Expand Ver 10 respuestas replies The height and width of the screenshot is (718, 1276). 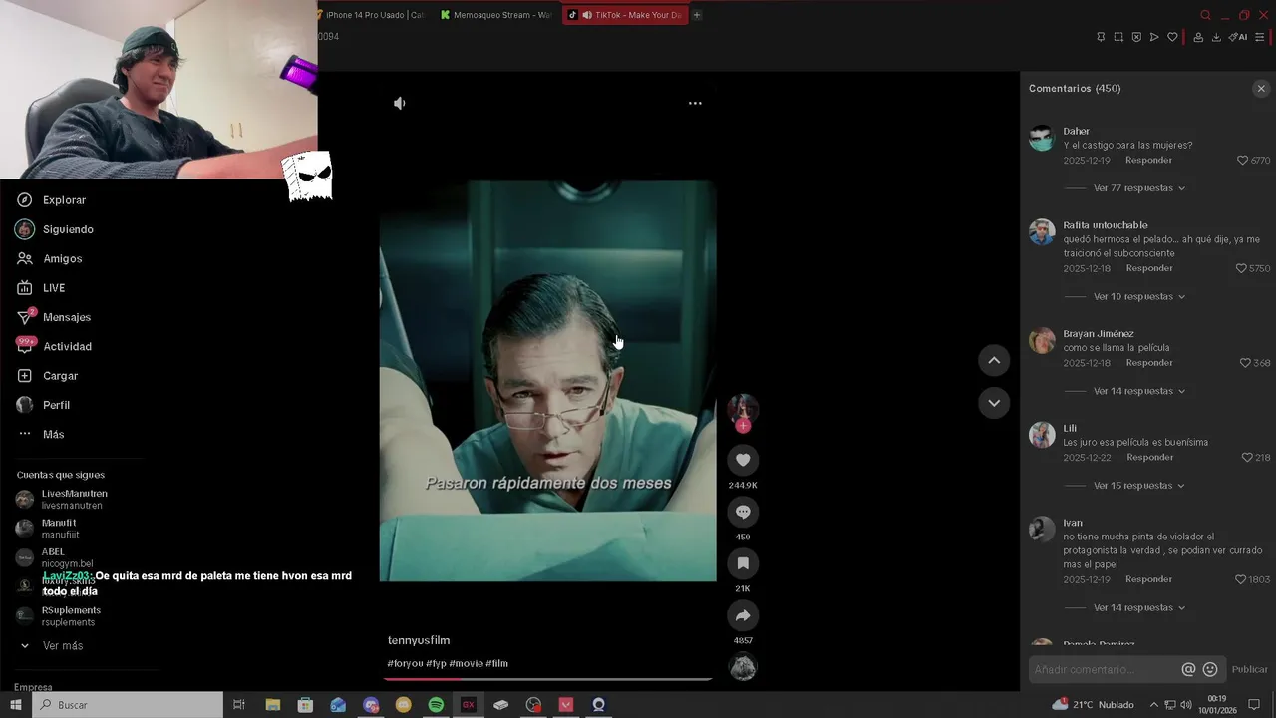point(1139,297)
